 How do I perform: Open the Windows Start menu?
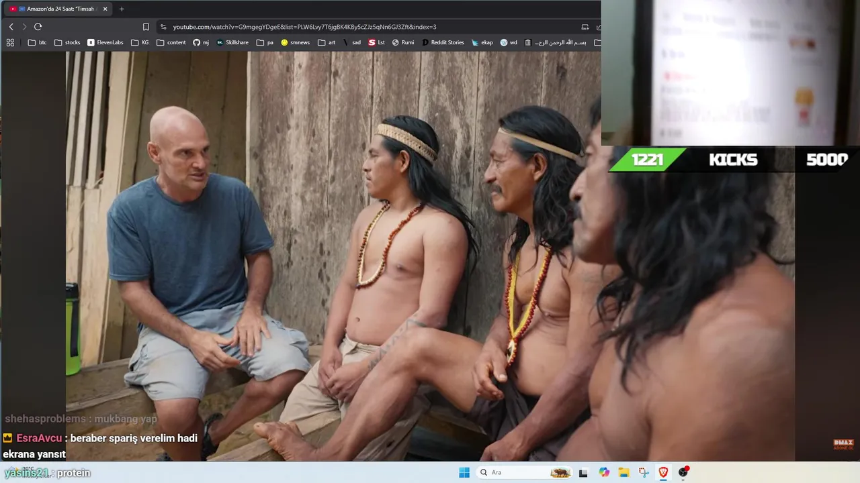click(464, 472)
